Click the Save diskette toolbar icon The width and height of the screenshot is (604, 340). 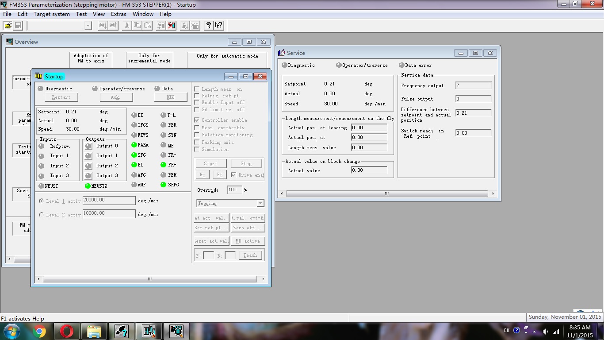pos(18,26)
